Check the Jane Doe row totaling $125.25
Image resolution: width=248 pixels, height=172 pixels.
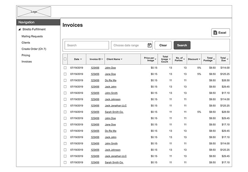click(65, 74)
